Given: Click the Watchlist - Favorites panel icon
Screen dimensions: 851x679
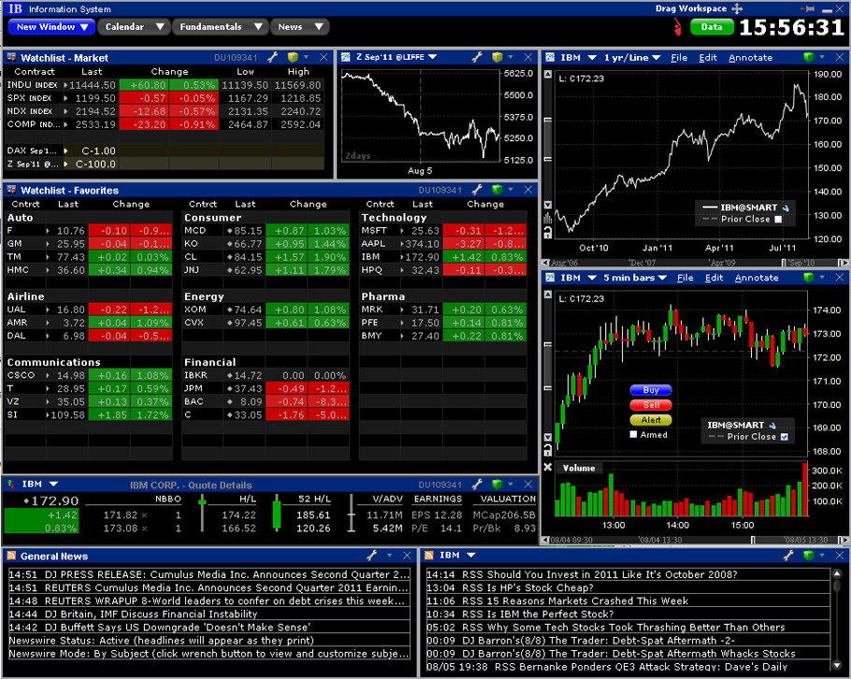Looking at the screenshot, I should [11, 190].
